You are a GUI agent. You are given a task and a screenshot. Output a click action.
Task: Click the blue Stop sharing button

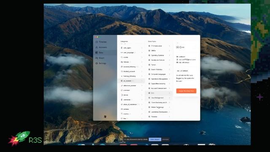pyautogui.click(x=155, y=139)
